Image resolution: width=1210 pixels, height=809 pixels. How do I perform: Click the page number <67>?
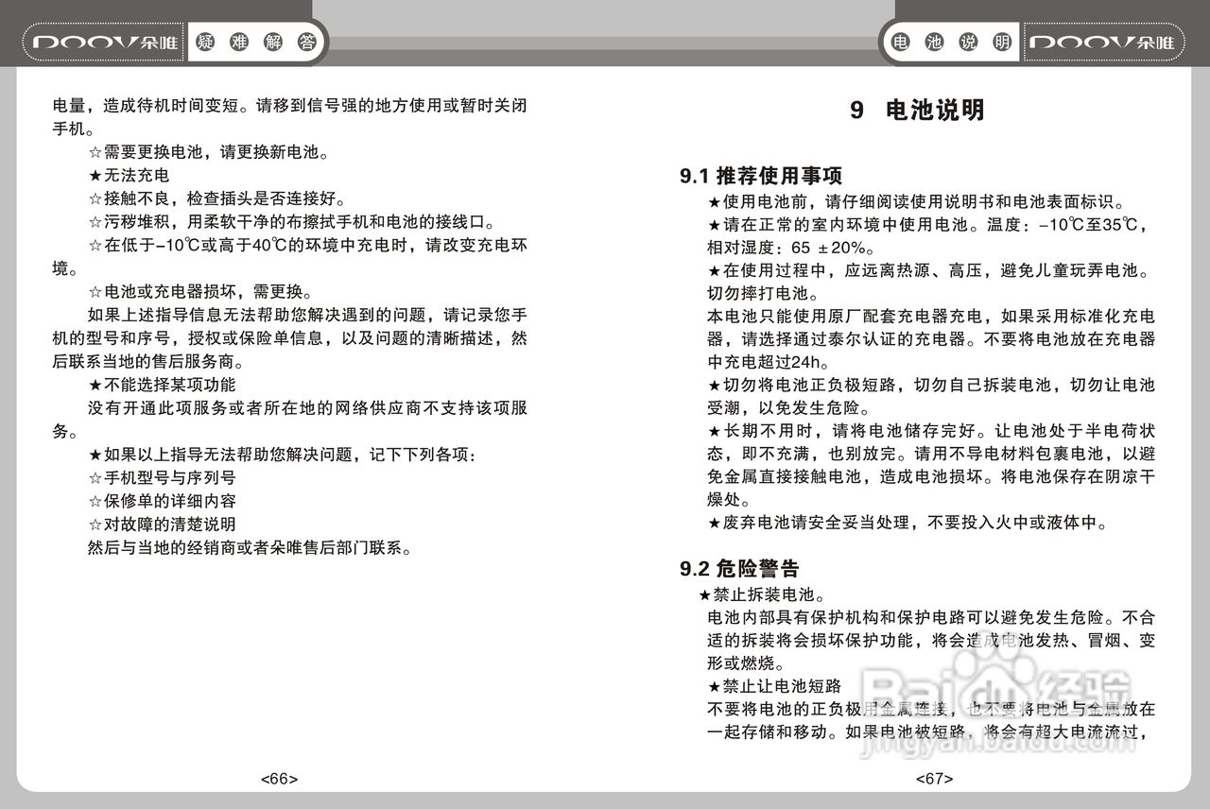point(935,779)
